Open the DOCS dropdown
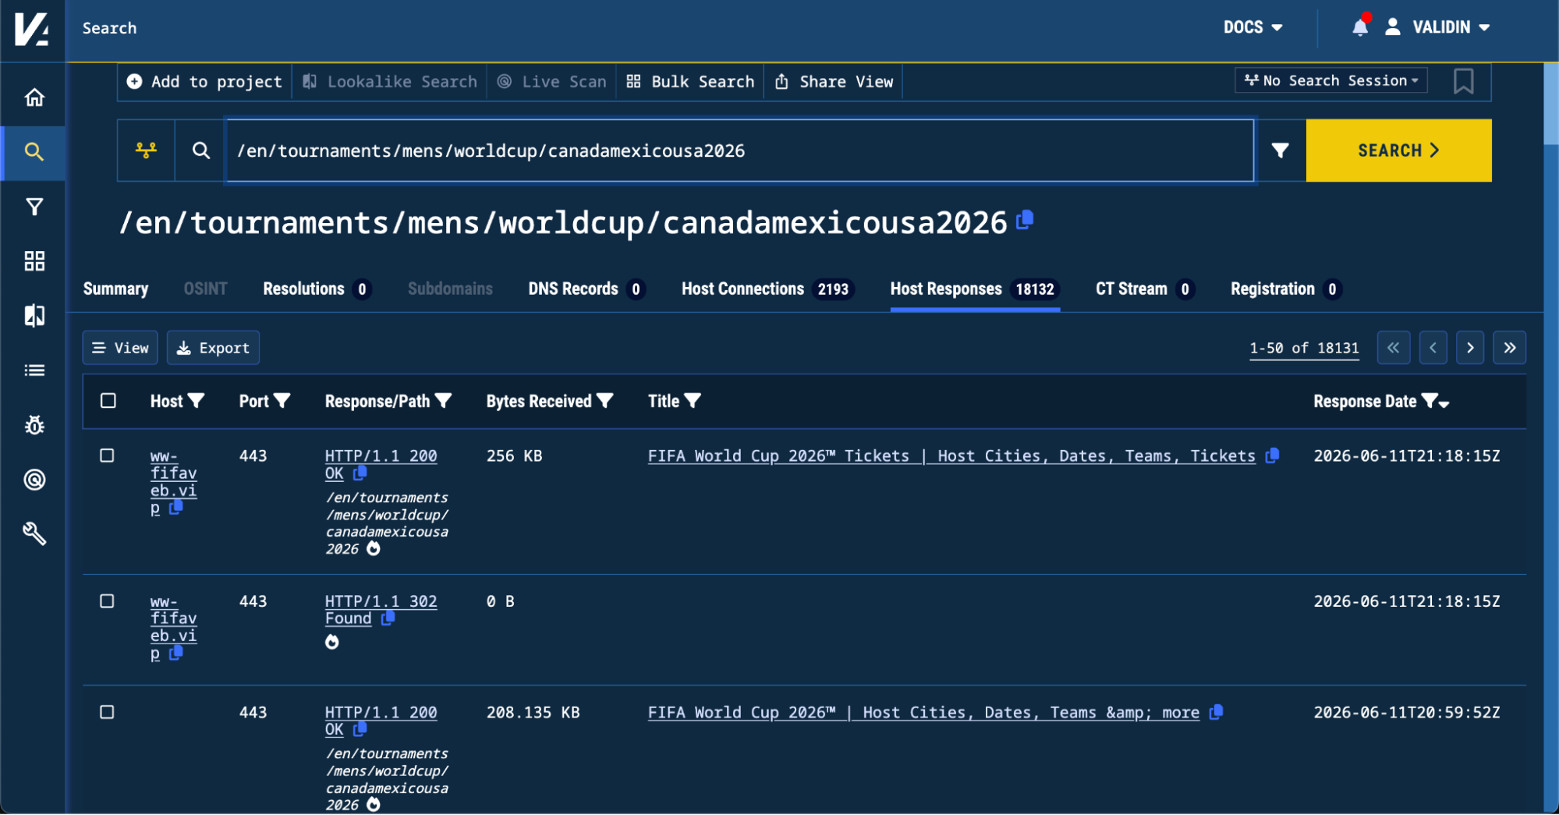 coord(1253,27)
